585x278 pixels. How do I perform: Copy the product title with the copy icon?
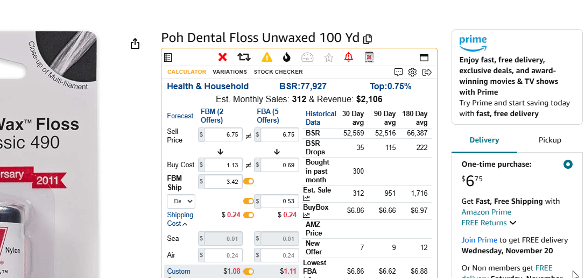368,39
